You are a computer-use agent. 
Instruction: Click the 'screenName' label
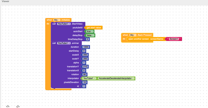157,39
